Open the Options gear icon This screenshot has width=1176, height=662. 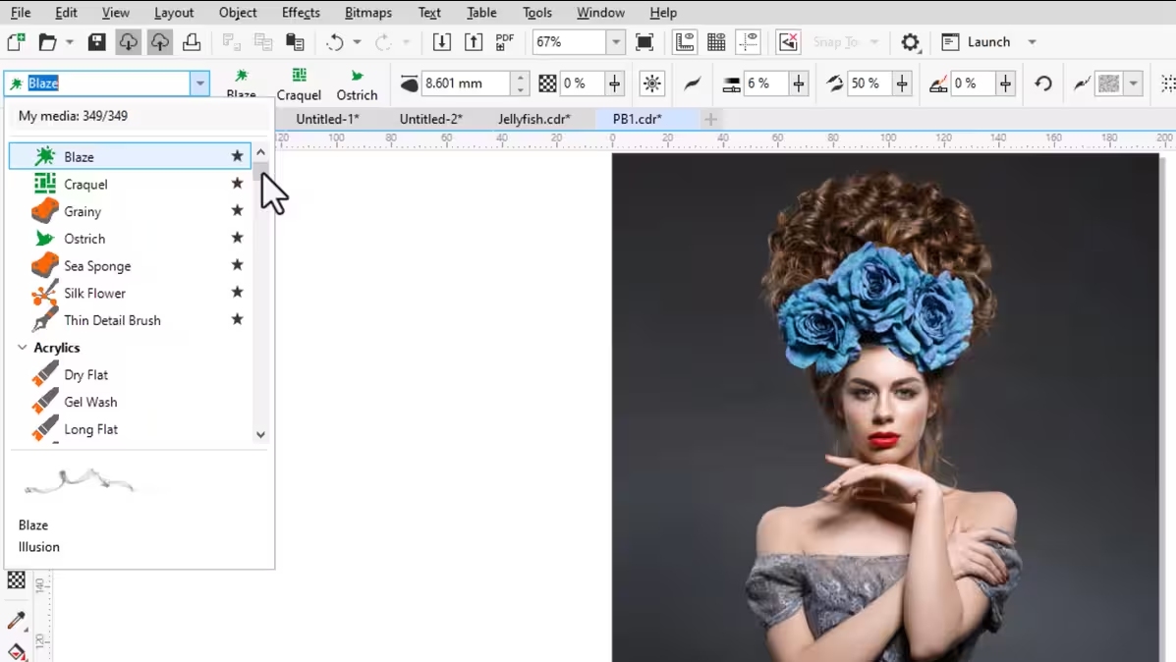(x=911, y=42)
